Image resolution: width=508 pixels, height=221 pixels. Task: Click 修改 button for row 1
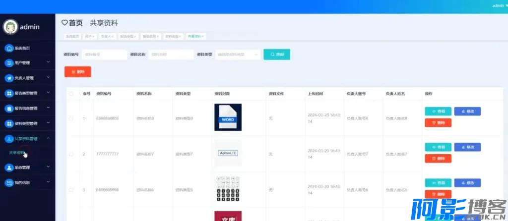[467, 111]
